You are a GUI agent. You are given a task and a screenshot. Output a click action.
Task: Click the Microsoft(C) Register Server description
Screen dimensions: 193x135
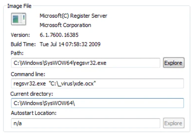click(x=73, y=16)
